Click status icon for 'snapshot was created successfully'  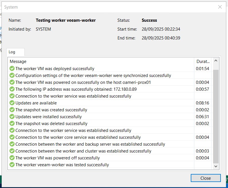[x=12, y=110]
